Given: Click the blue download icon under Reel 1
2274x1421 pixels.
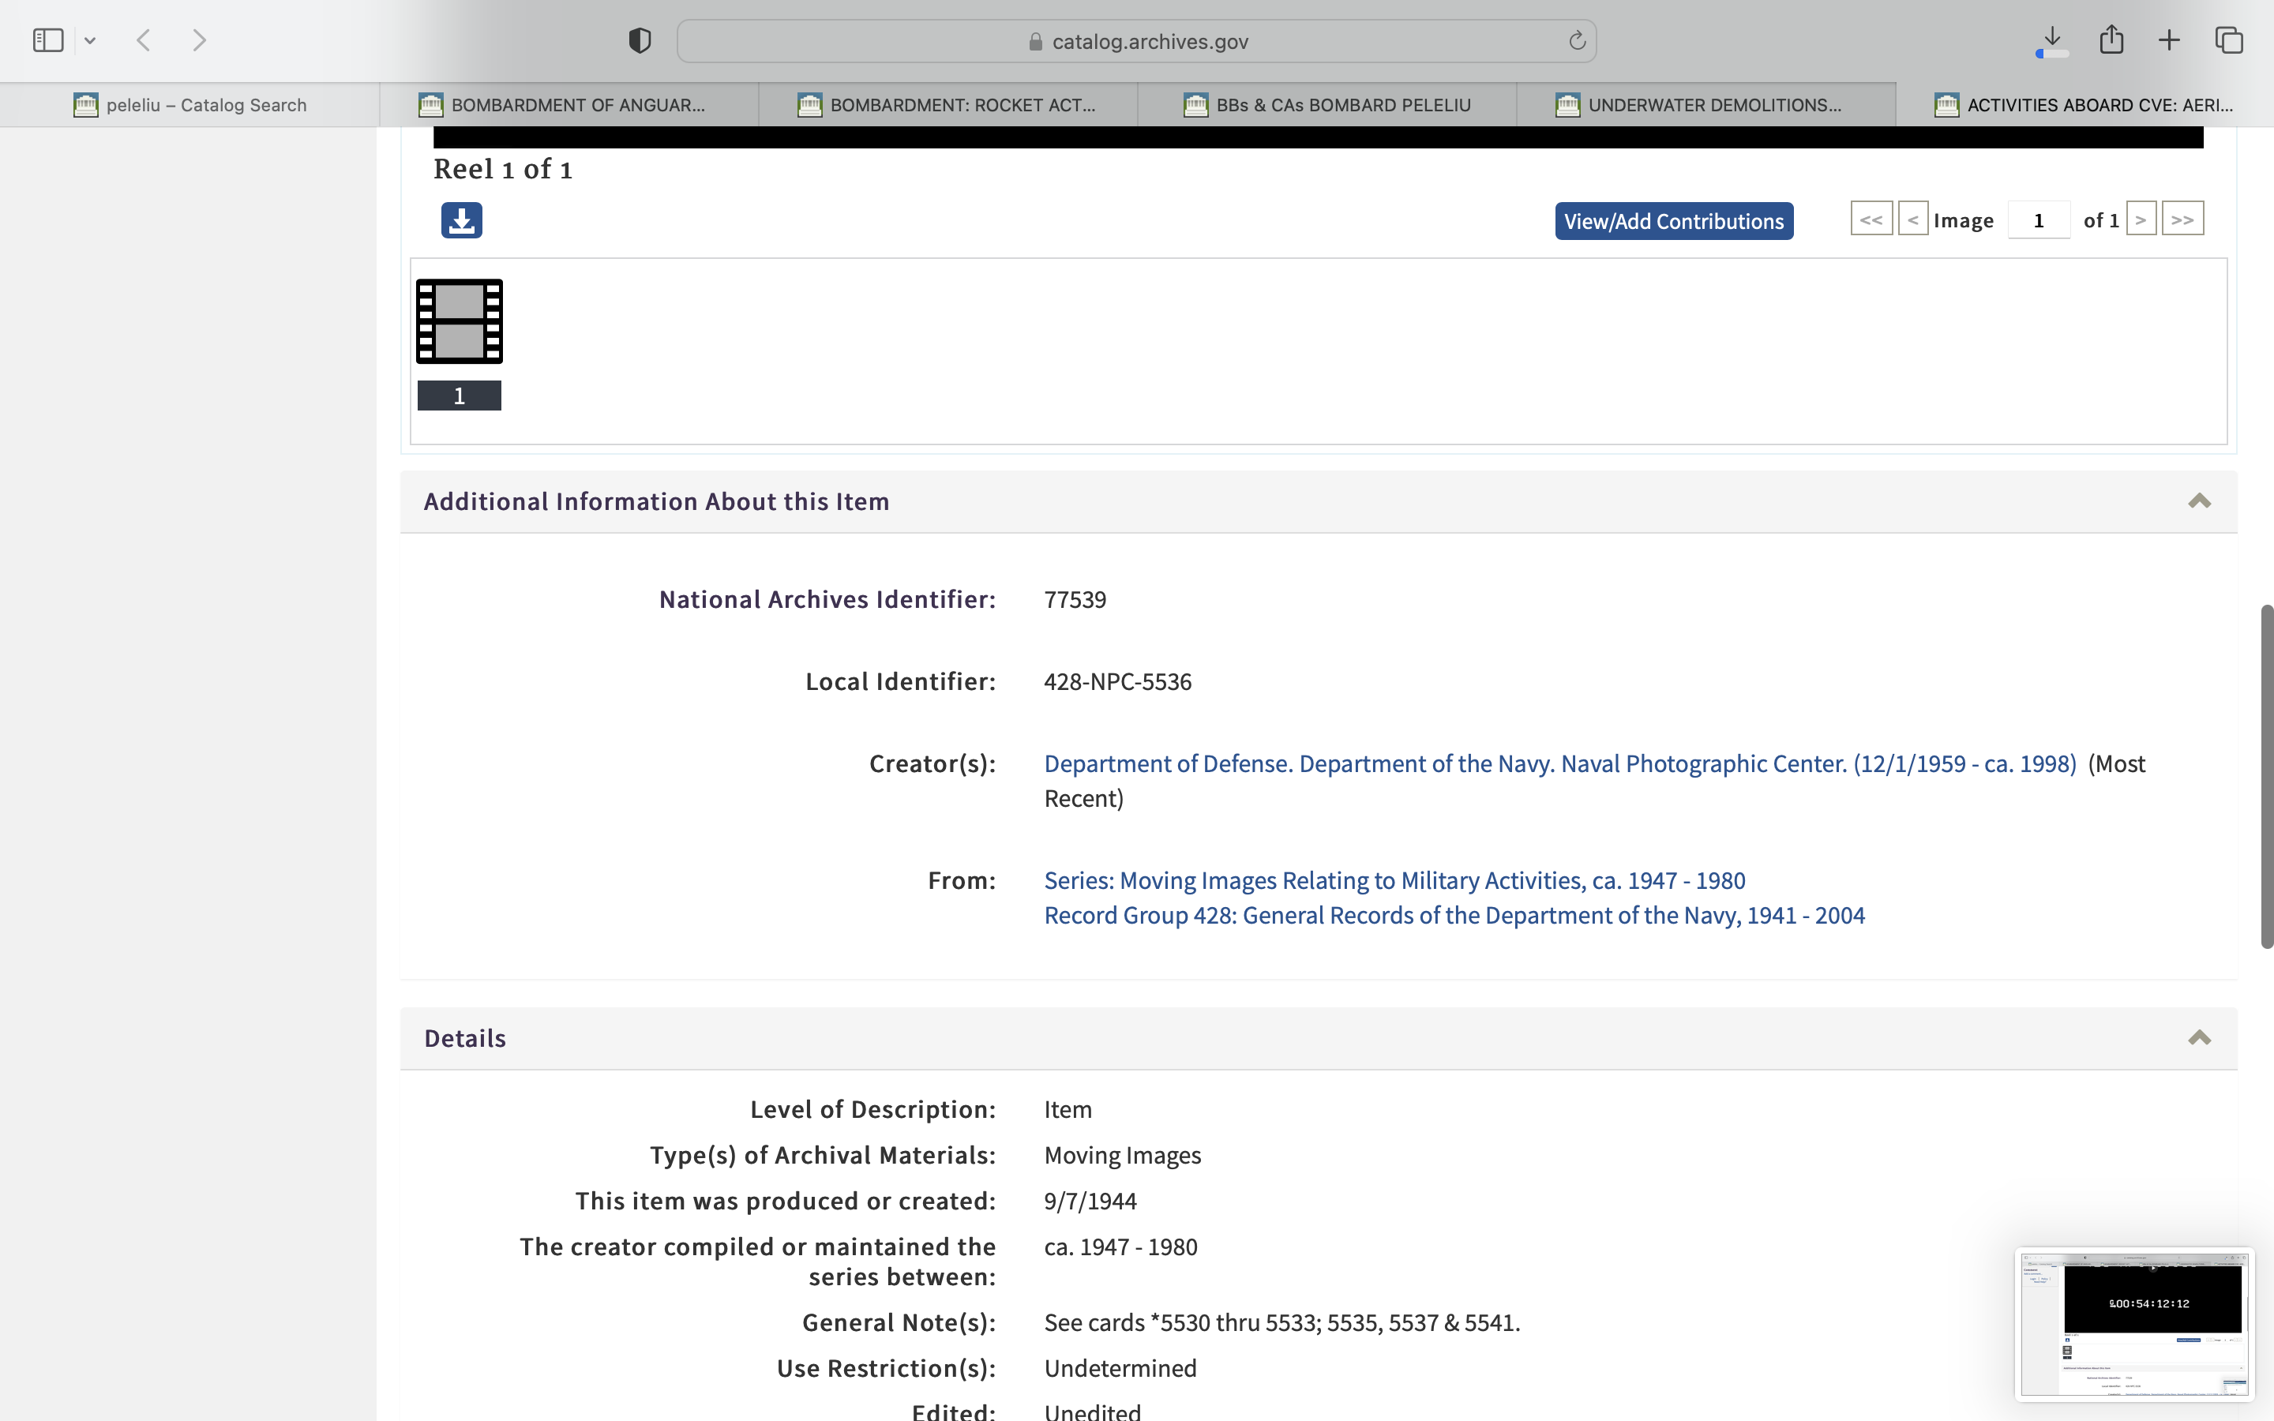Looking at the screenshot, I should [461, 221].
